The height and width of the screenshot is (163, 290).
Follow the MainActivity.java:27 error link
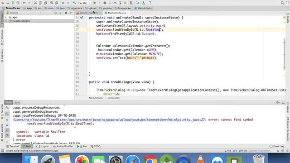[109, 120]
